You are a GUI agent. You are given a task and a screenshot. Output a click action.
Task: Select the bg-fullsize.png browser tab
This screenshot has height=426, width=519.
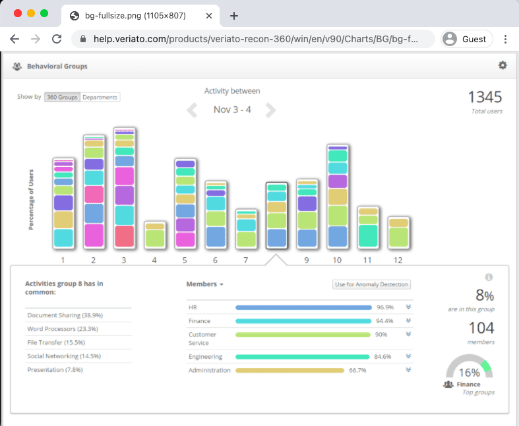click(x=140, y=16)
